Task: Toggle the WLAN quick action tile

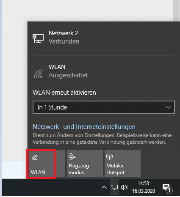Action: tap(47, 164)
